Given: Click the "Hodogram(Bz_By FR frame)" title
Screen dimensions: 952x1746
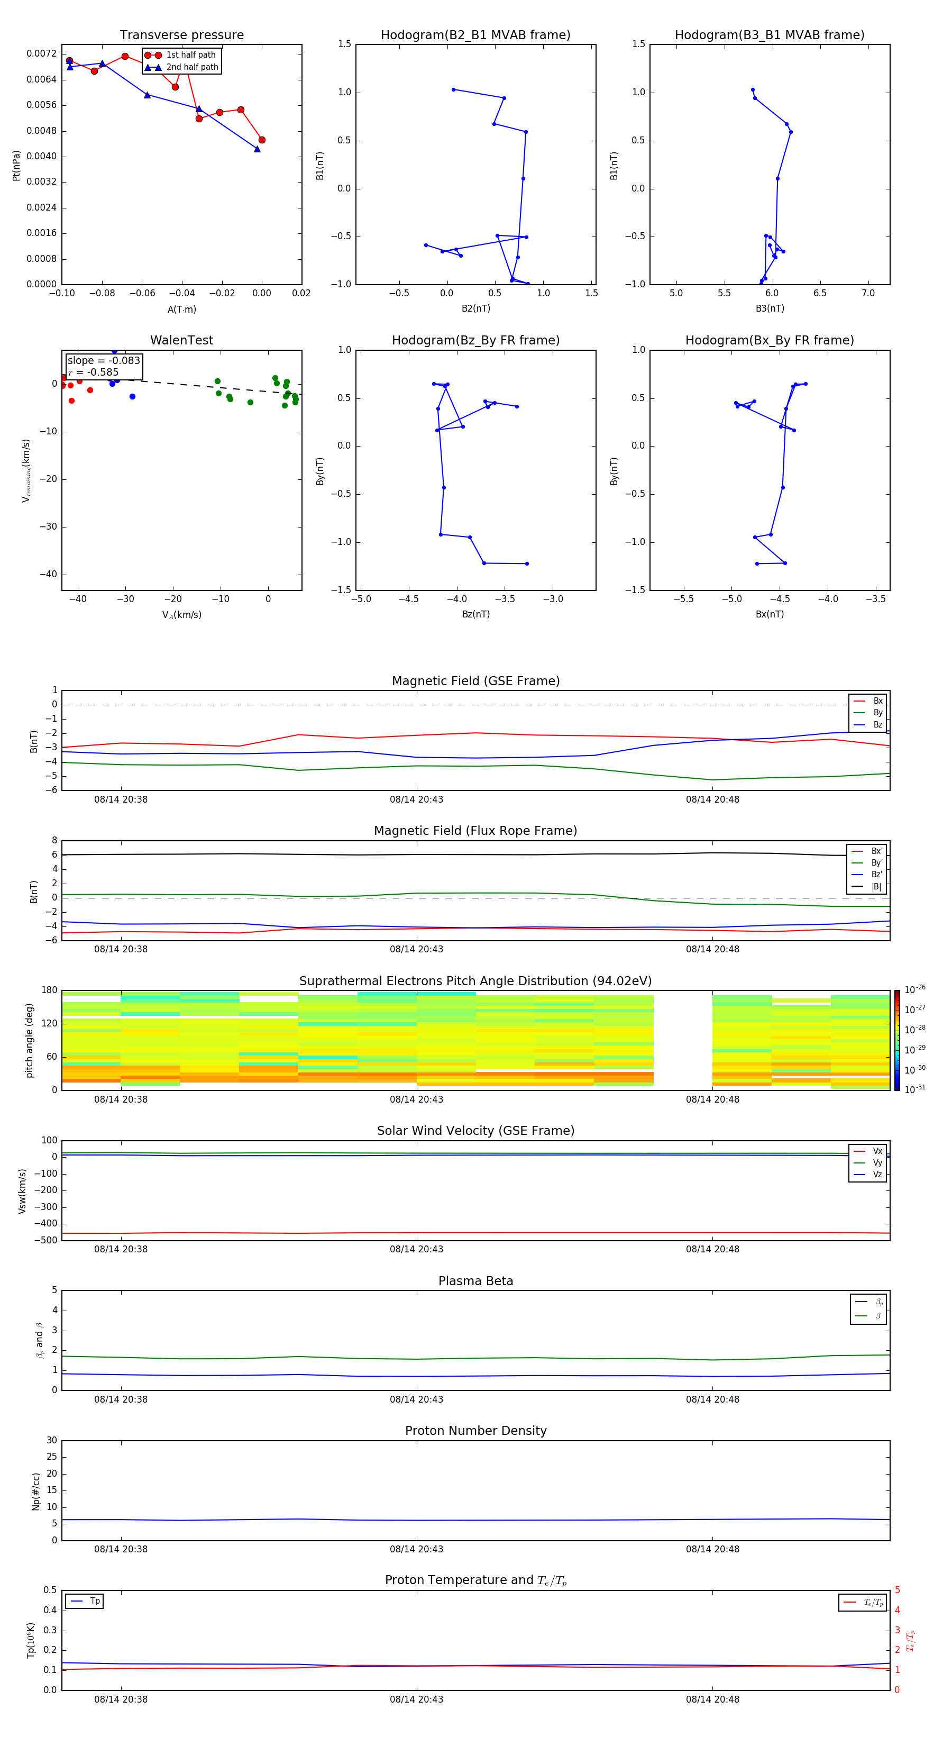Looking at the screenshot, I should click(475, 340).
